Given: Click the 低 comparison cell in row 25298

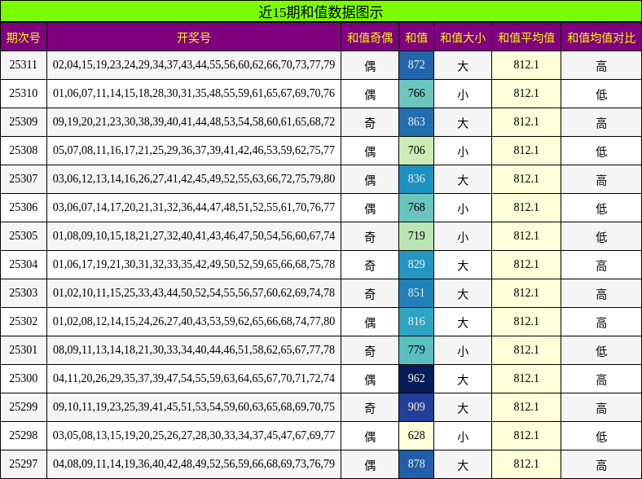Looking at the screenshot, I should 601,436.
